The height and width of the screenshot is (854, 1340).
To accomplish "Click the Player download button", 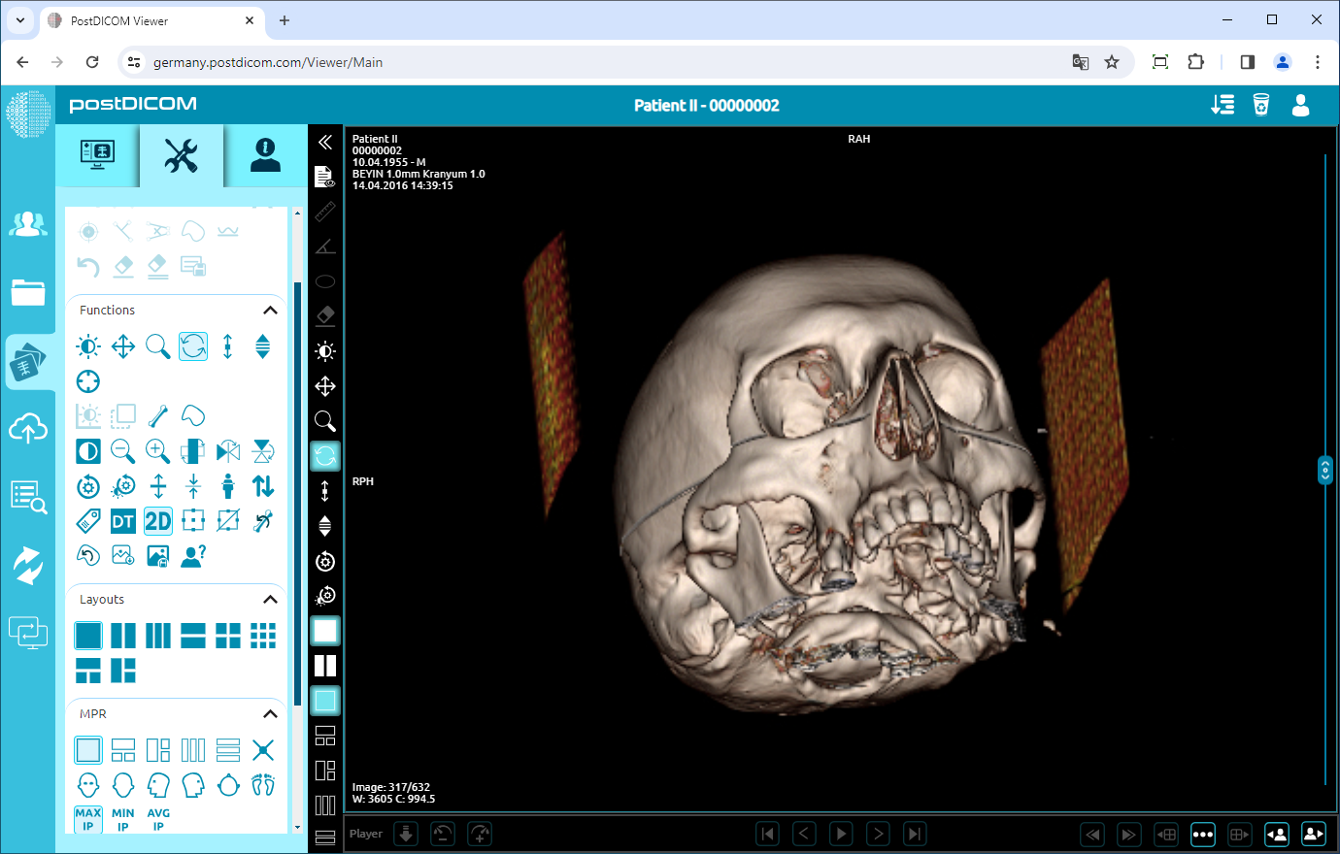I will pos(405,833).
